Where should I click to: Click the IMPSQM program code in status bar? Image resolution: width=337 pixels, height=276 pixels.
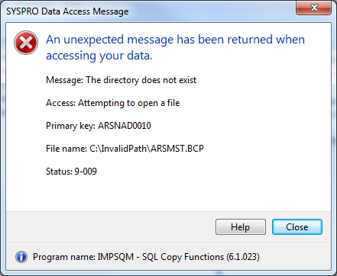pyautogui.click(x=115, y=257)
